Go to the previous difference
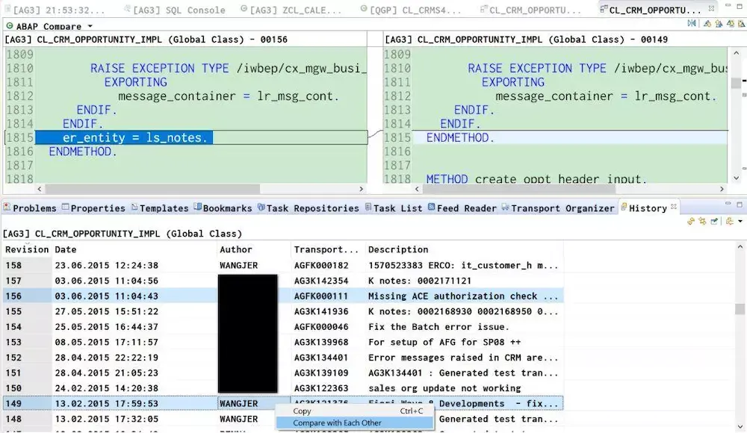Viewport: 747px width, 433px height. point(742,24)
